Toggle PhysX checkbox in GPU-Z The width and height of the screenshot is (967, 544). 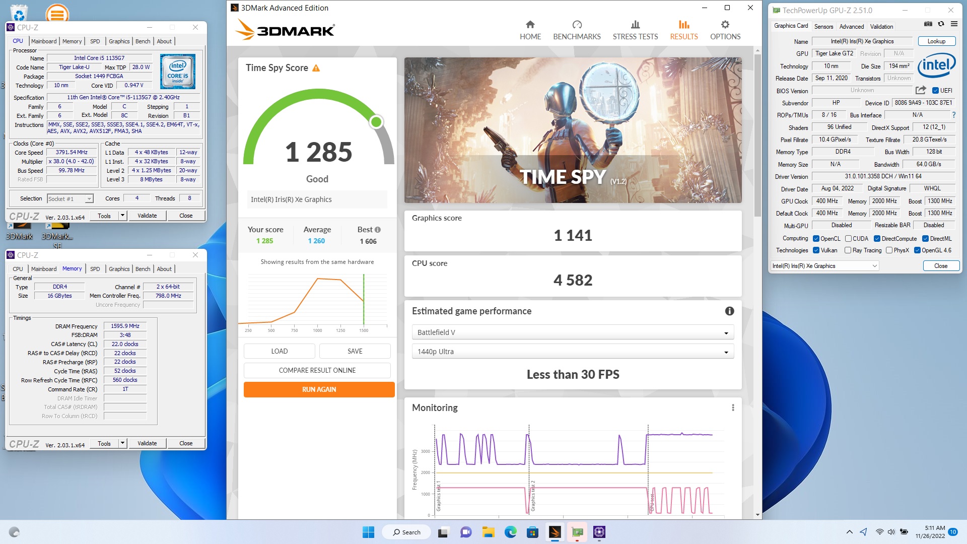pos(889,250)
